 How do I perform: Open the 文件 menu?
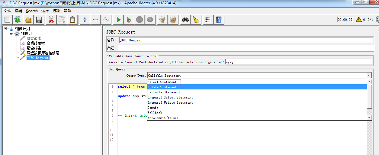7,11
